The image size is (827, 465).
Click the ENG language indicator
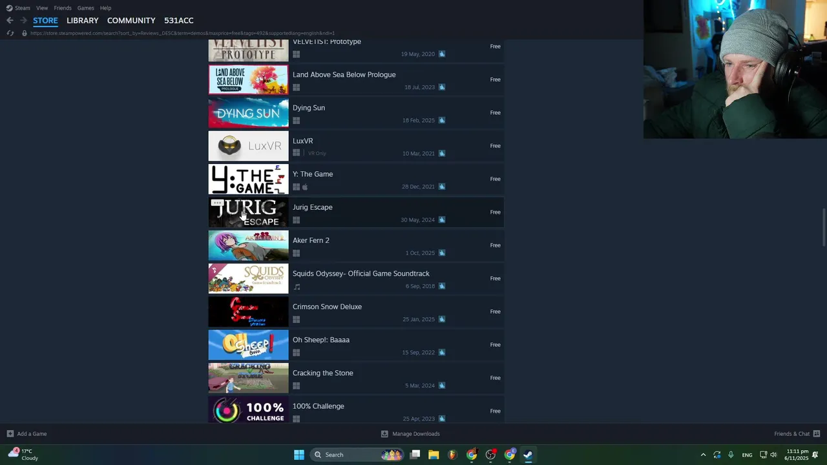(x=747, y=455)
